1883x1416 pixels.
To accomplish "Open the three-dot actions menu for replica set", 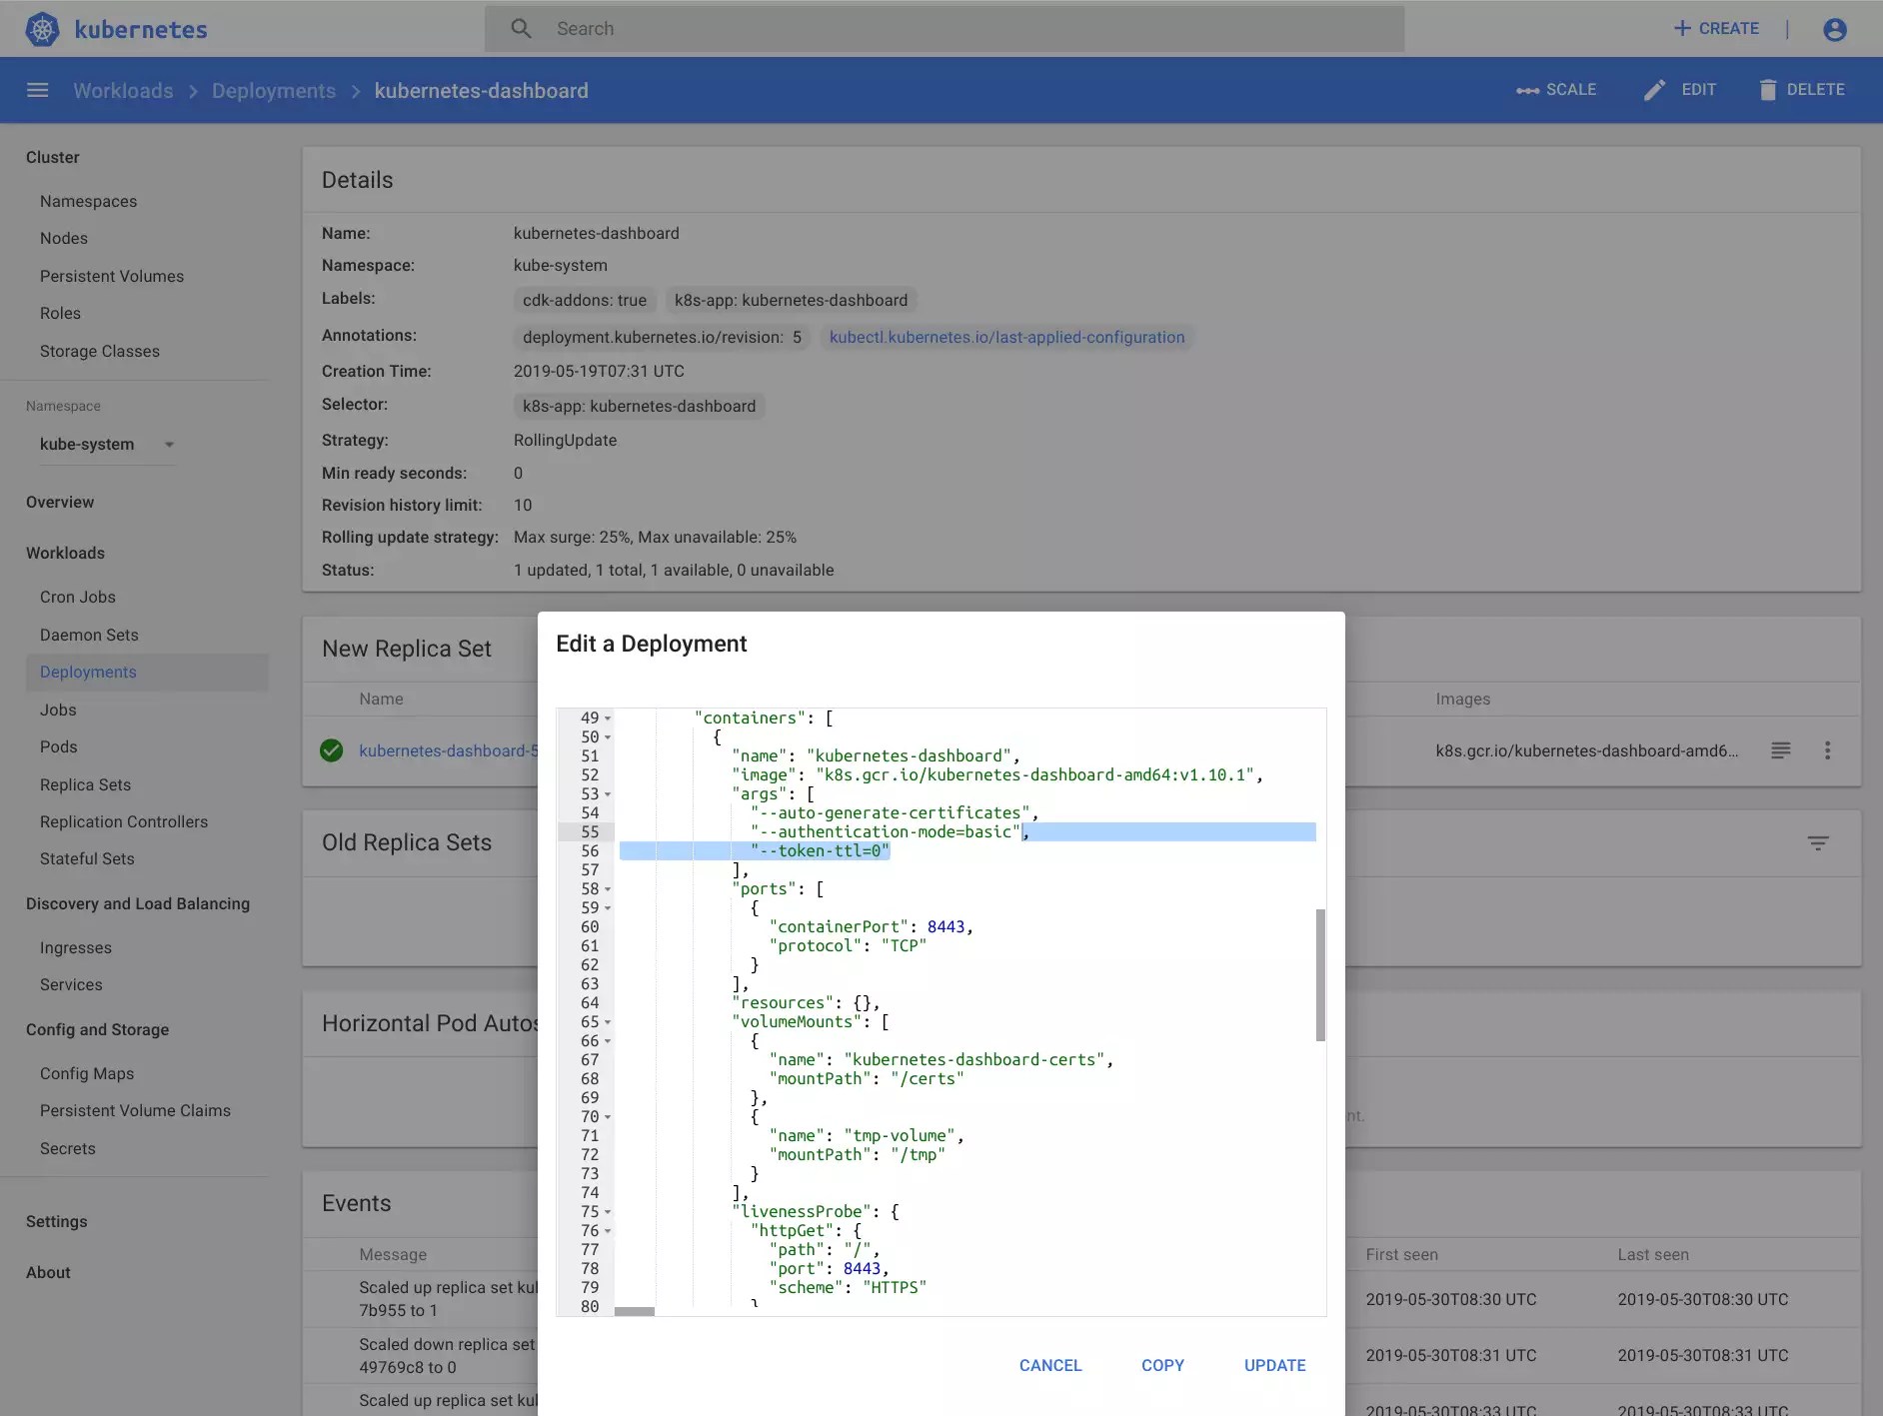I will pos(1828,750).
